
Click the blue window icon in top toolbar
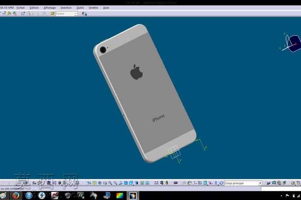[23, 13]
